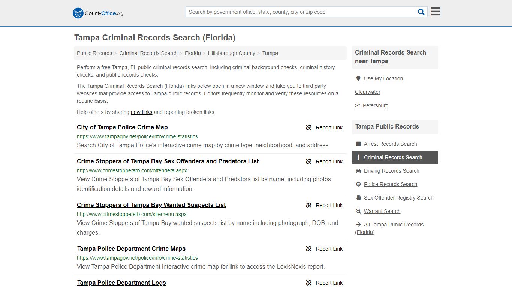Visit crimestopperstb.com offenders.aspx URL
Viewport: 512px width, 287px height.
tap(132, 170)
